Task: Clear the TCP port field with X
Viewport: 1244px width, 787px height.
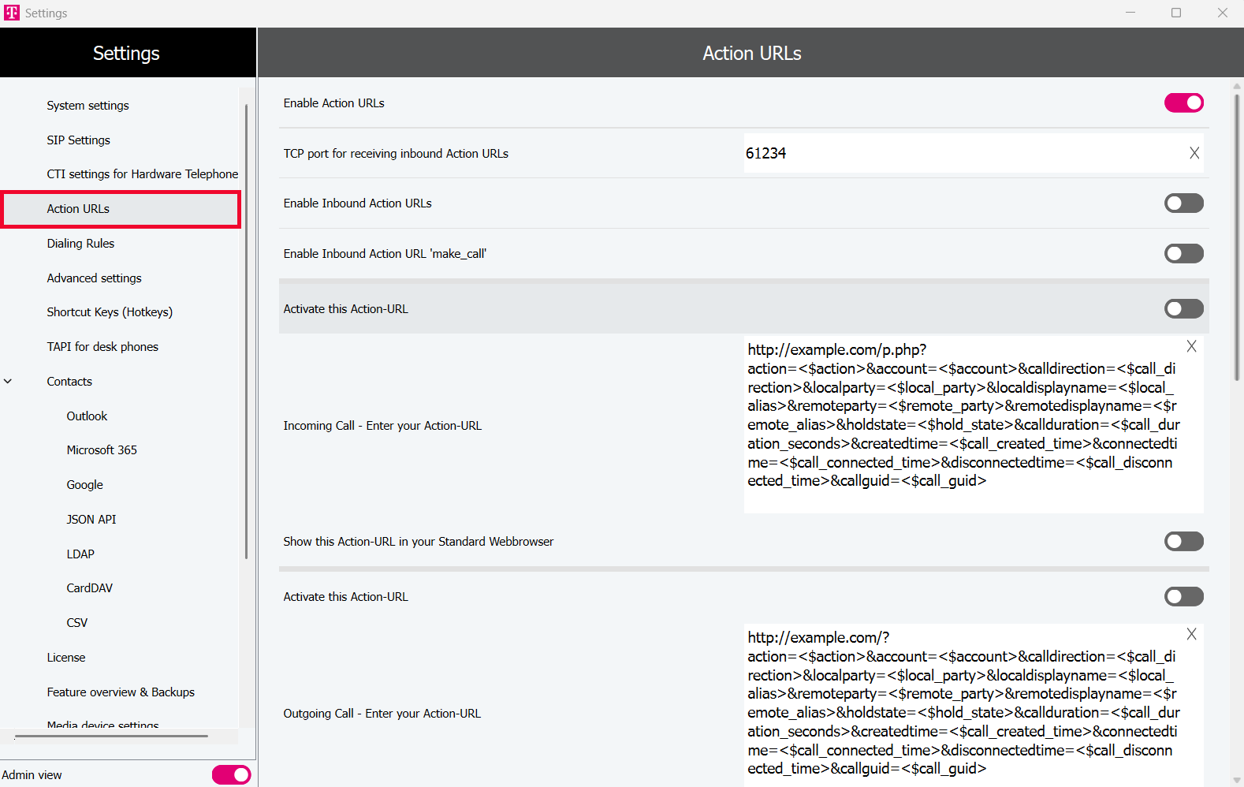Action: [1194, 153]
